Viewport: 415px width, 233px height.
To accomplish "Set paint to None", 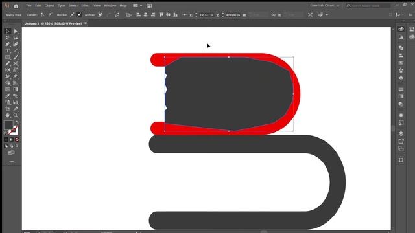I will [17, 140].
